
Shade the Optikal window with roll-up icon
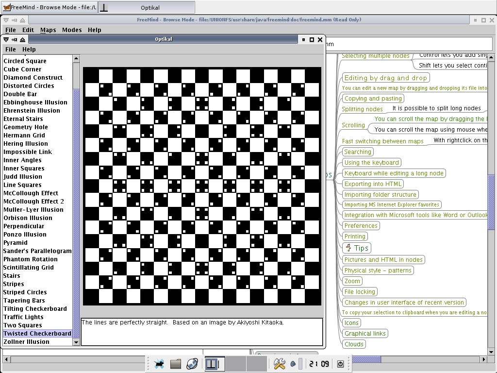pyautogui.click(x=22, y=40)
